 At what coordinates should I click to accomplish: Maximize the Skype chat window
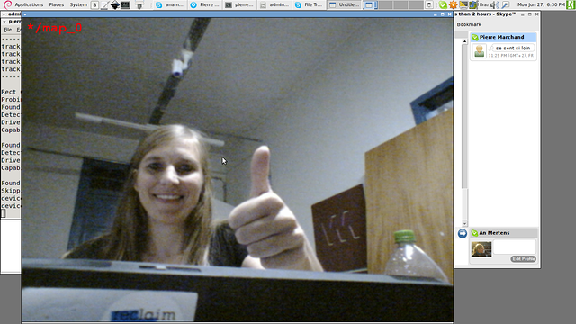[x=530, y=14]
